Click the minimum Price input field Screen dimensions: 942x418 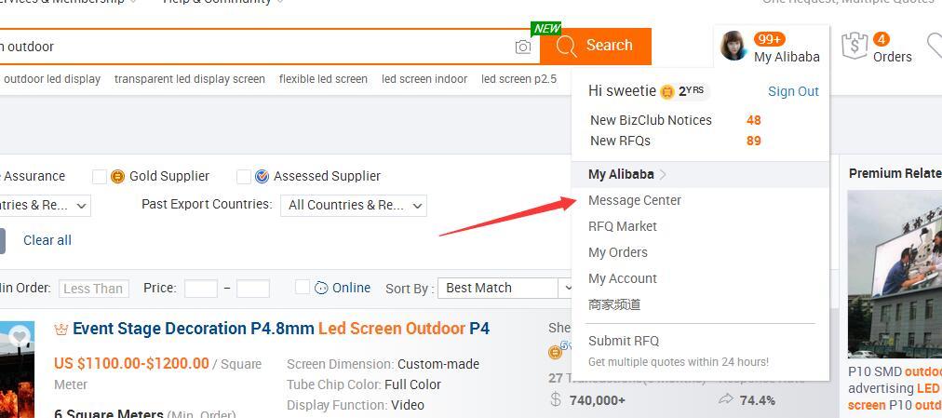tap(201, 289)
